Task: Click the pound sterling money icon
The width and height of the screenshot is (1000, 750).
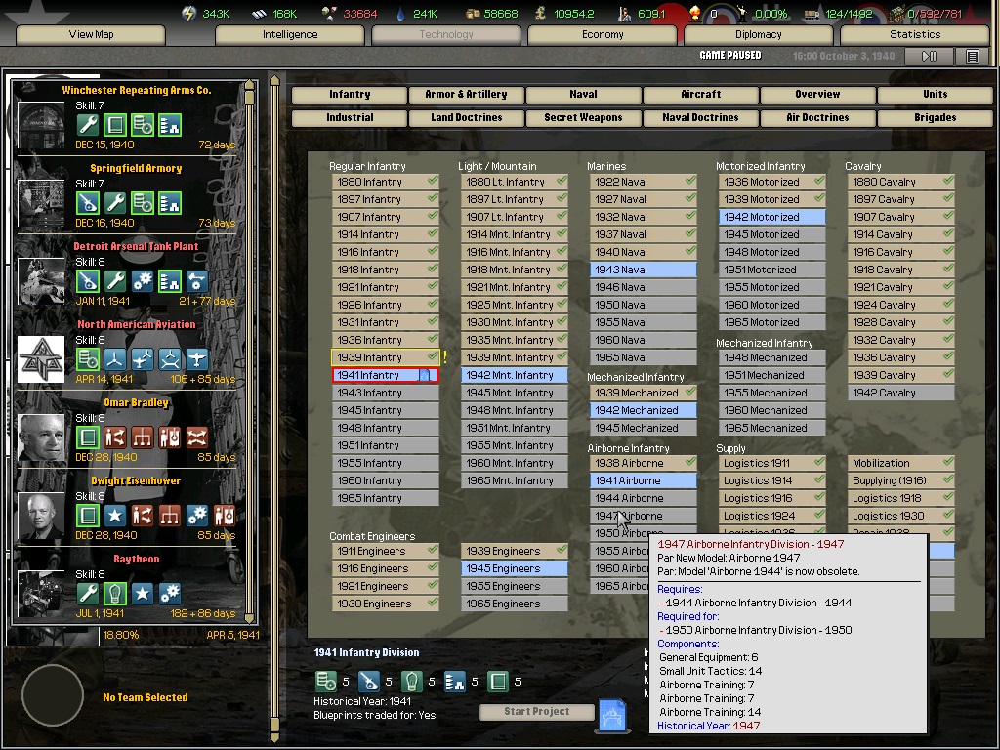Action: (540, 13)
